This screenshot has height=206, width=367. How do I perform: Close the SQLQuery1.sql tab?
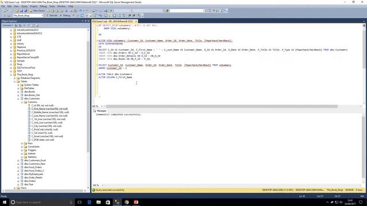pyautogui.click(x=136, y=21)
